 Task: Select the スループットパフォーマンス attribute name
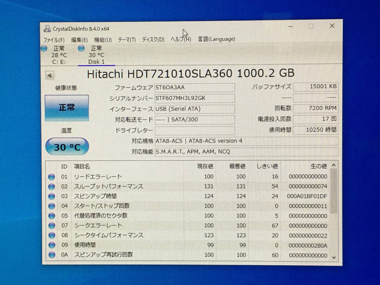(x=109, y=187)
